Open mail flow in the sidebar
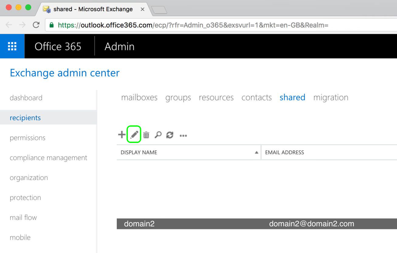The image size is (397, 253). [23, 217]
